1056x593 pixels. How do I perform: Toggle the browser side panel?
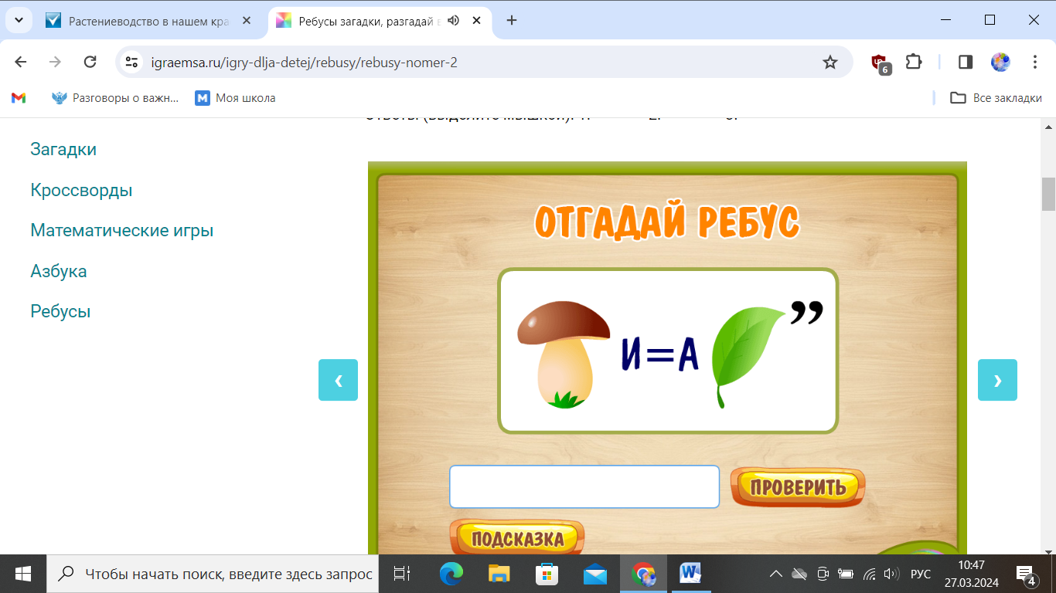965,62
